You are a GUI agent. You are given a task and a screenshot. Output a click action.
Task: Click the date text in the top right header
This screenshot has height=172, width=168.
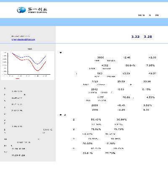click(148, 15)
